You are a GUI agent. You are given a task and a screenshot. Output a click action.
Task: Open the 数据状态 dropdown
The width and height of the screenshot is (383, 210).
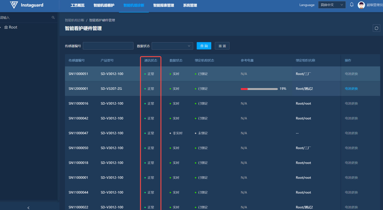pos(172,46)
